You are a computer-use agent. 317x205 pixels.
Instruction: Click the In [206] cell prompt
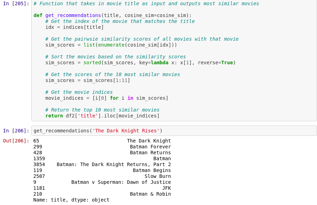click(x=16, y=131)
